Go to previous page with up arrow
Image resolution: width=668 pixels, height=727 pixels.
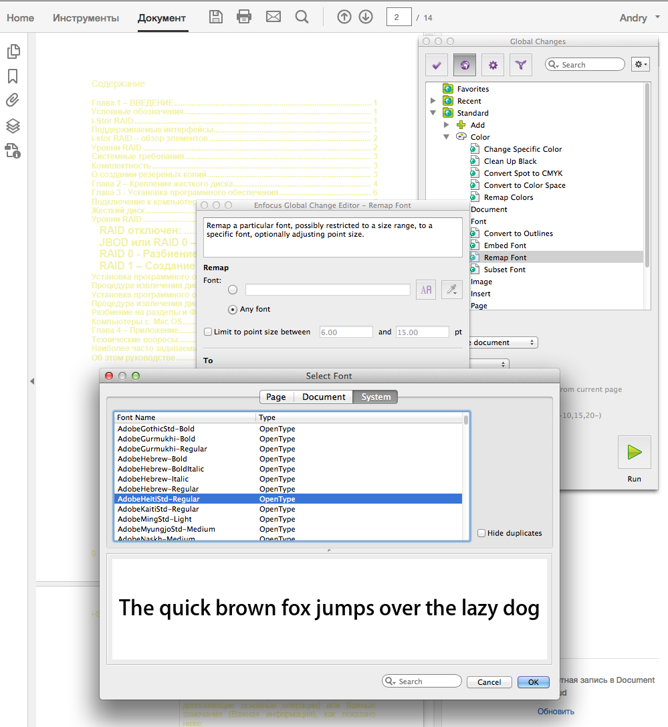(344, 17)
